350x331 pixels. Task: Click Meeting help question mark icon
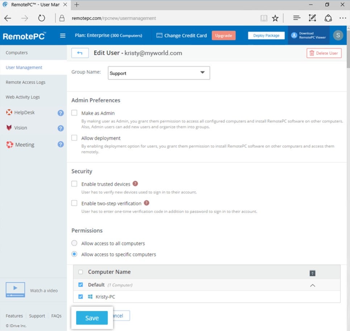[x=61, y=144]
